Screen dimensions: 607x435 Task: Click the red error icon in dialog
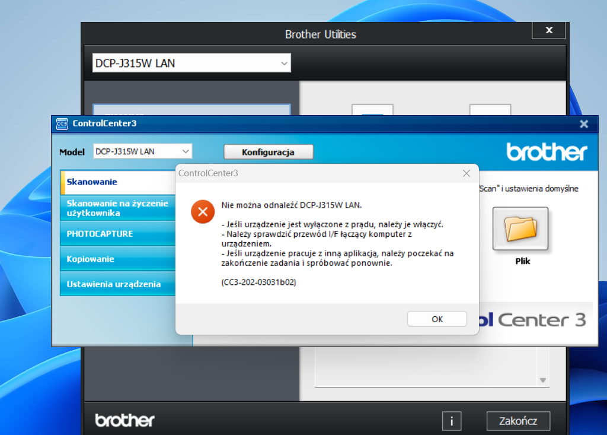click(x=203, y=212)
